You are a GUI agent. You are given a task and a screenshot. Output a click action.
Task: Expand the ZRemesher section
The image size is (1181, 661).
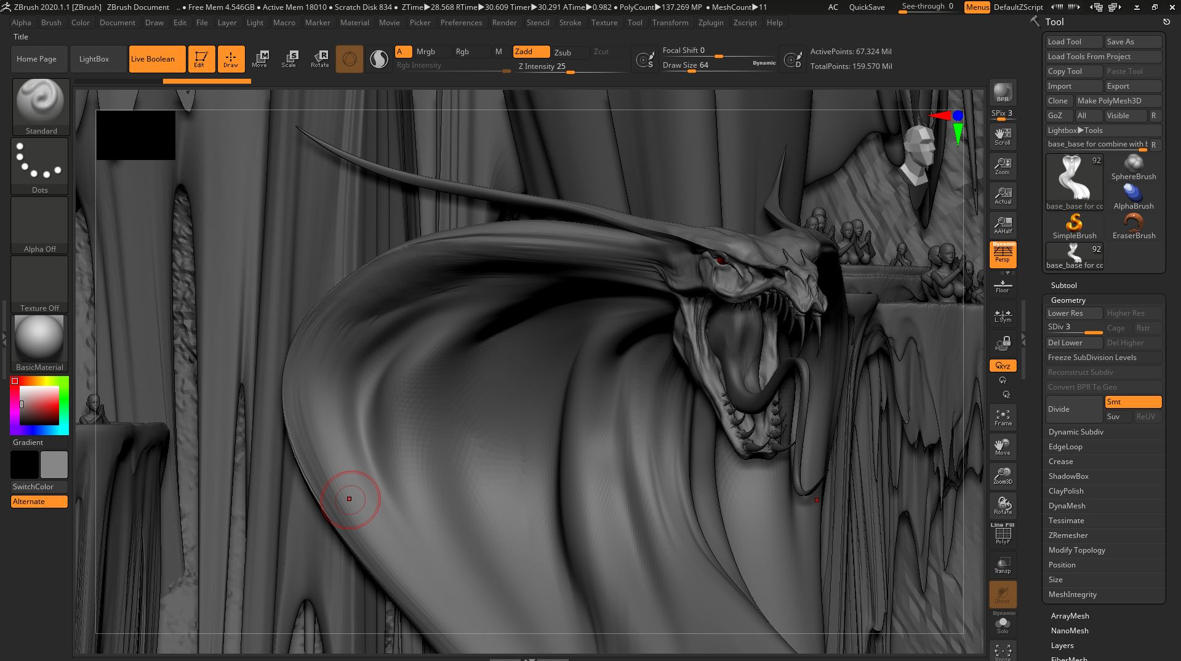pyautogui.click(x=1068, y=535)
